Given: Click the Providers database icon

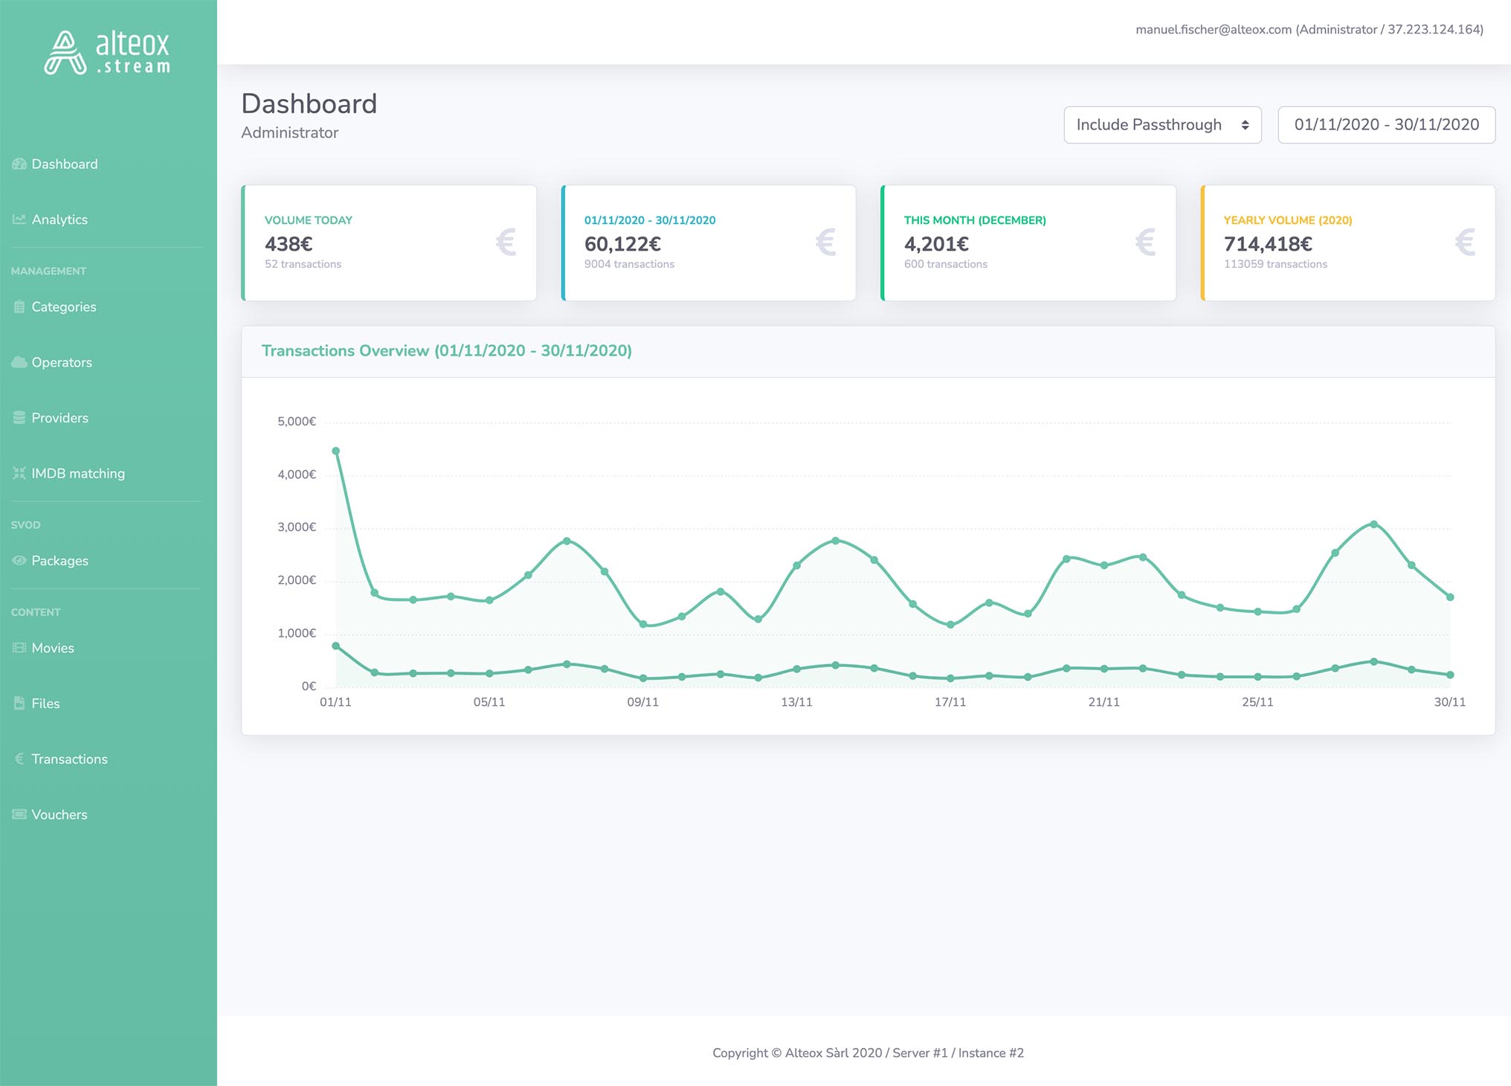Looking at the screenshot, I should [19, 418].
